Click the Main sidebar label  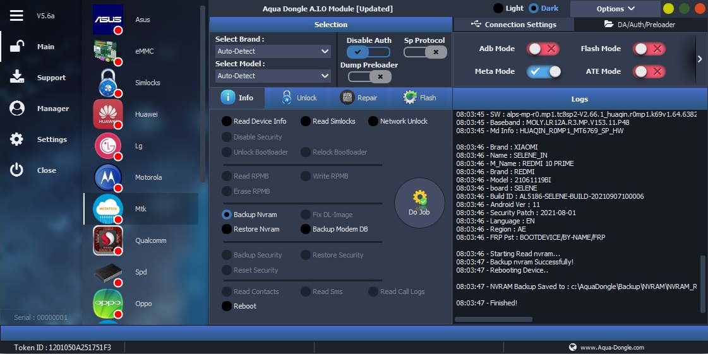pos(45,47)
